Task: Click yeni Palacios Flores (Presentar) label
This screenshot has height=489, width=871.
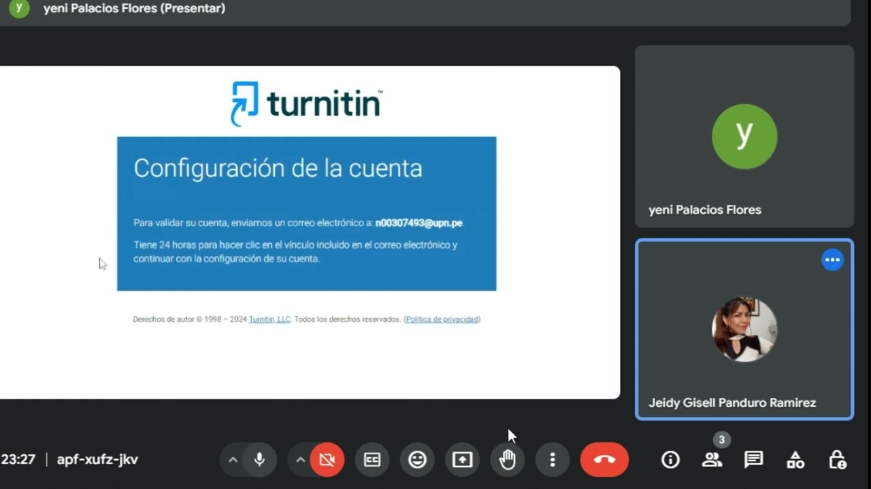Action: pos(134,9)
